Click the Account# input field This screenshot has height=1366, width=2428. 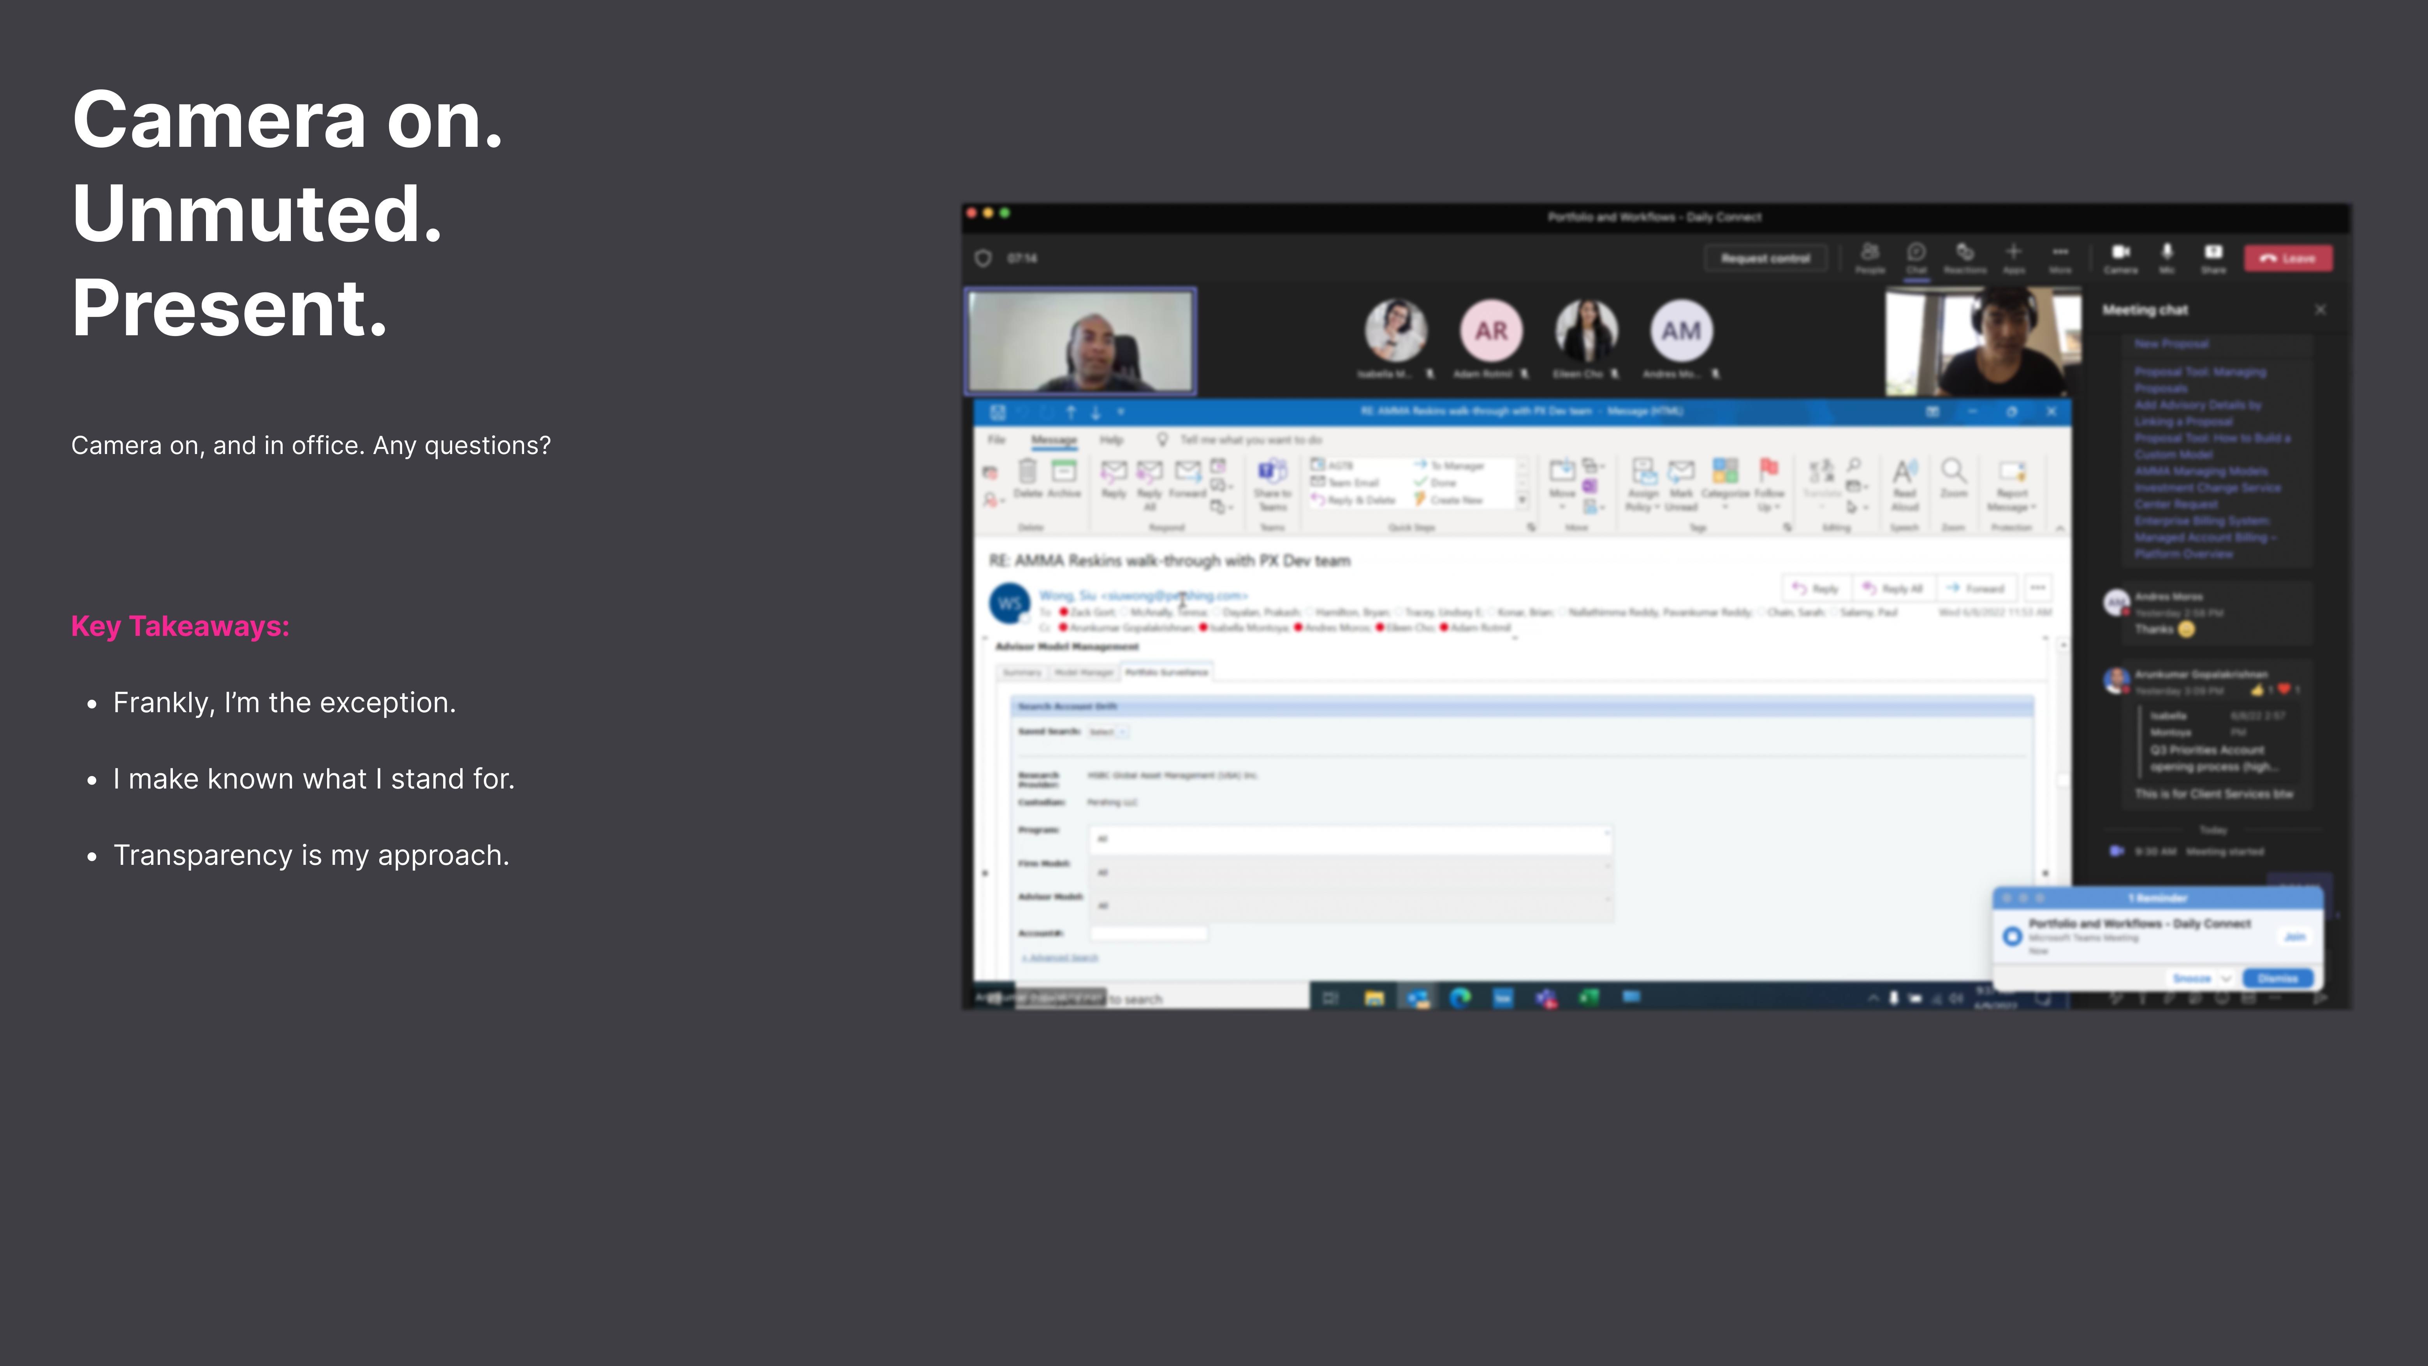point(1148,933)
